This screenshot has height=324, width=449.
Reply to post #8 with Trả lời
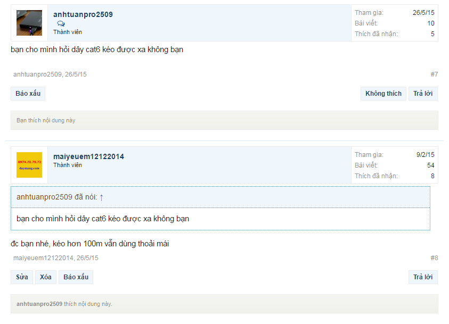(x=423, y=277)
